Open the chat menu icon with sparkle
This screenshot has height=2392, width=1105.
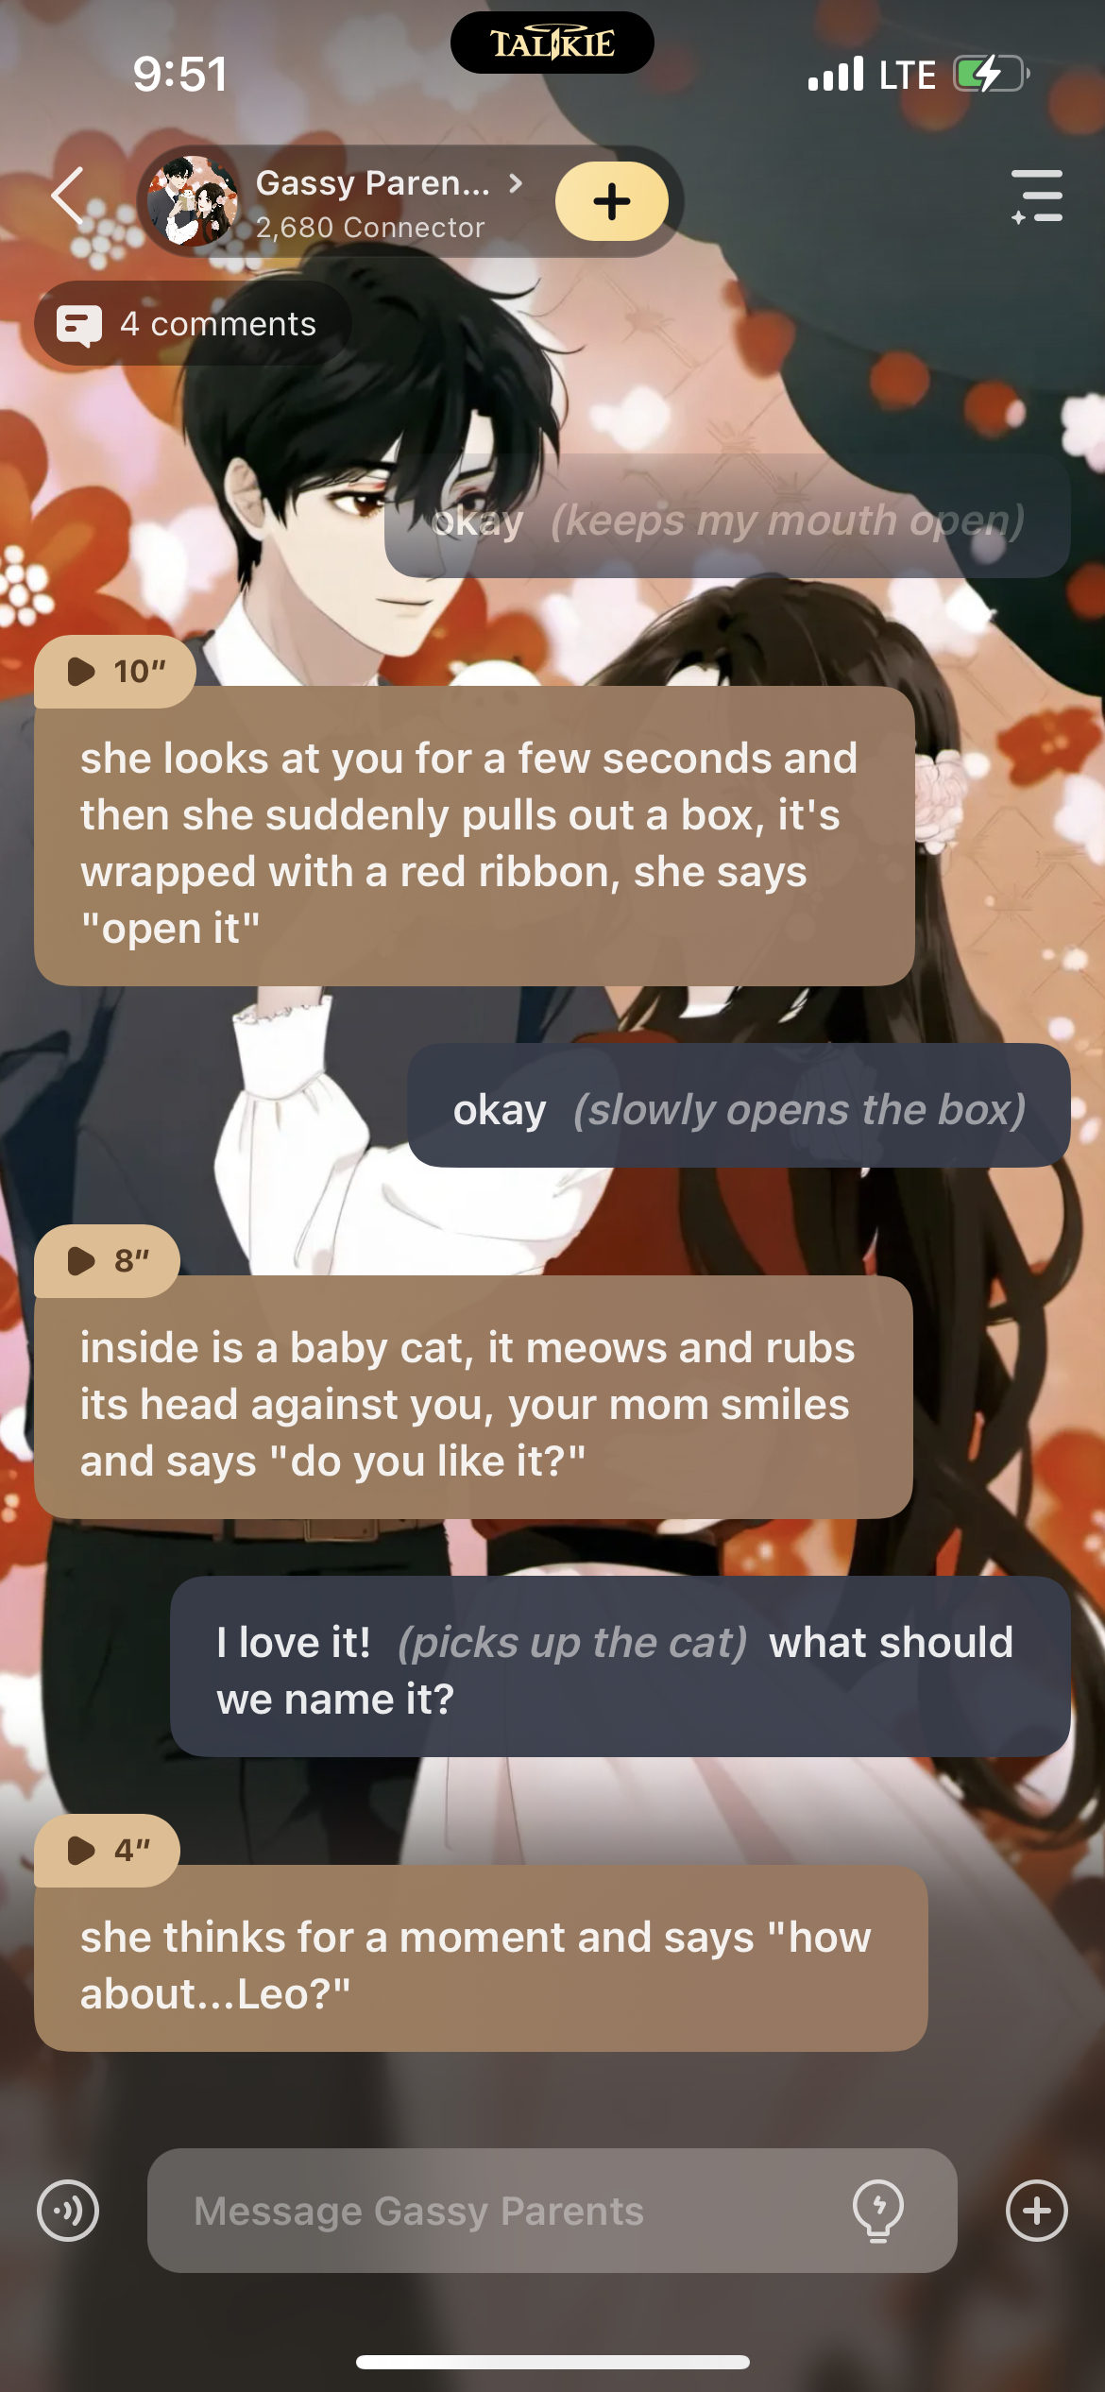1037,196
